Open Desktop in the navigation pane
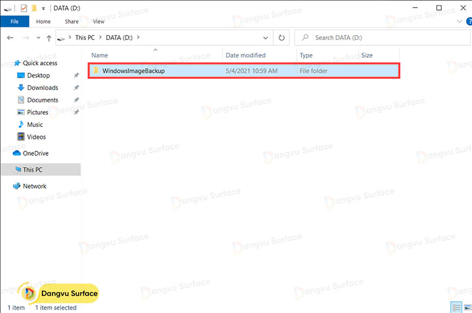 click(x=38, y=75)
